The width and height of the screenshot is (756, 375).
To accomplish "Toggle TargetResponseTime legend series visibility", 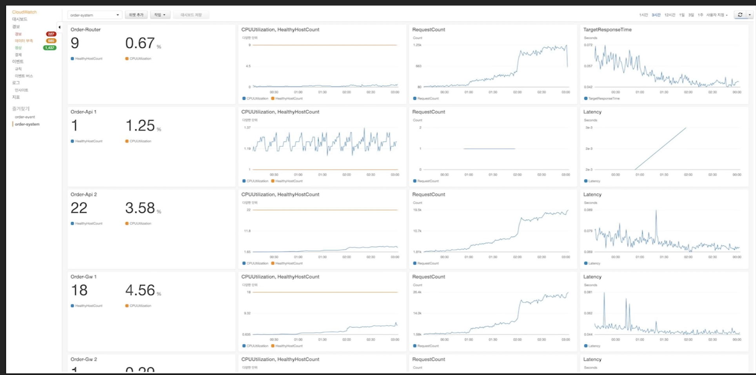I will click(602, 98).
